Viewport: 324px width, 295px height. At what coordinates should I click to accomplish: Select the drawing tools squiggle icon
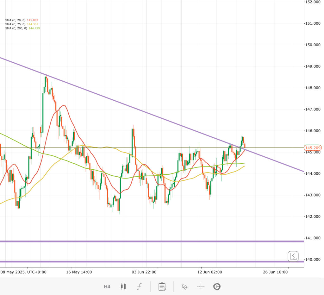[x=184, y=286]
